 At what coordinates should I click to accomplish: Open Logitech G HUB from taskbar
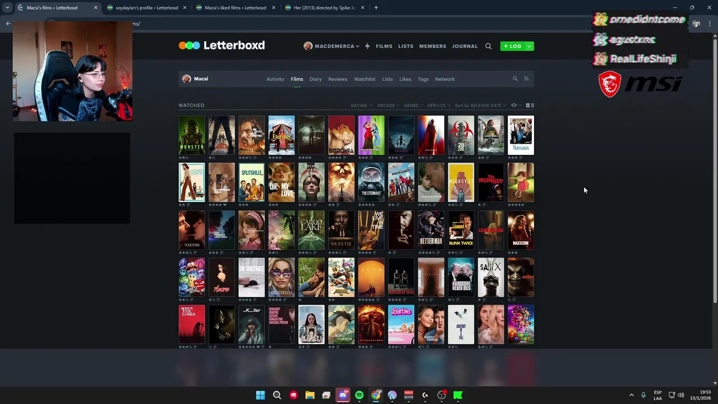point(425,395)
